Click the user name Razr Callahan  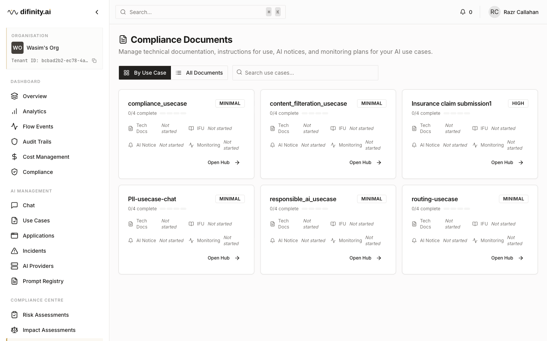pyautogui.click(x=521, y=12)
